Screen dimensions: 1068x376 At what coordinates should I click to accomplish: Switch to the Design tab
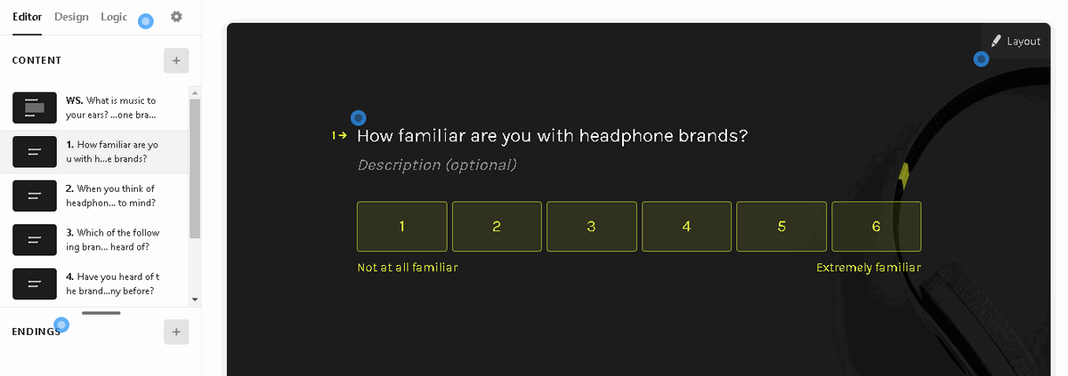pos(71,17)
